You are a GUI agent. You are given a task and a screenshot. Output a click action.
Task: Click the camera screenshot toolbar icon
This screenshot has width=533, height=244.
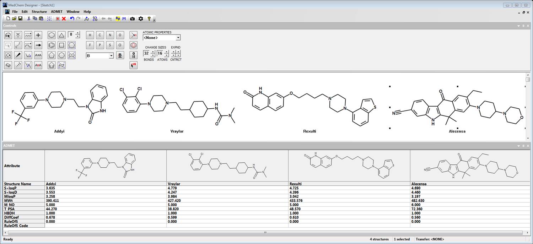click(x=132, y=18)
